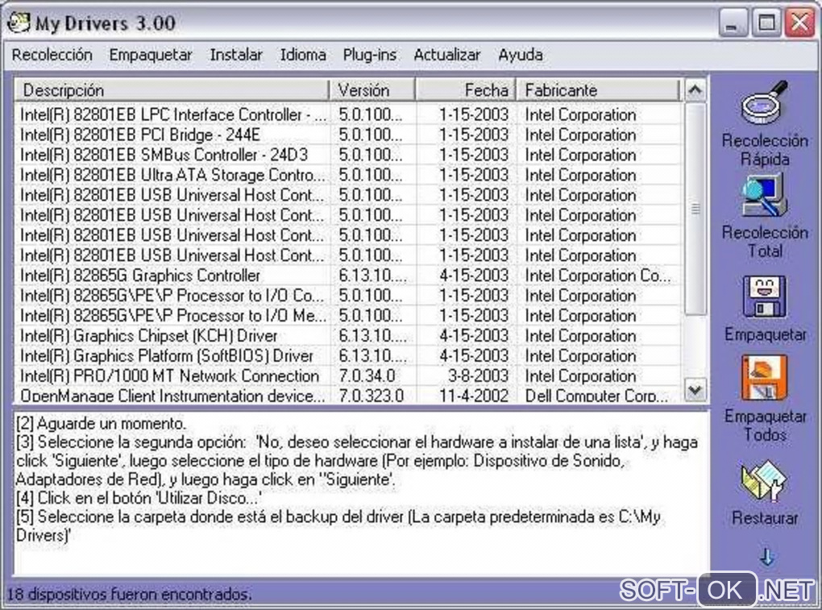Open the Instalar menu
822x610 pixels.
(x=236, y=55)
